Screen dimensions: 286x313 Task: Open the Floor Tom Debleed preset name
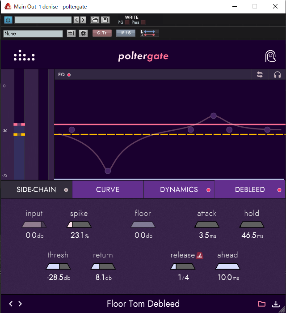pyautogui.click(x=143, y=304)
